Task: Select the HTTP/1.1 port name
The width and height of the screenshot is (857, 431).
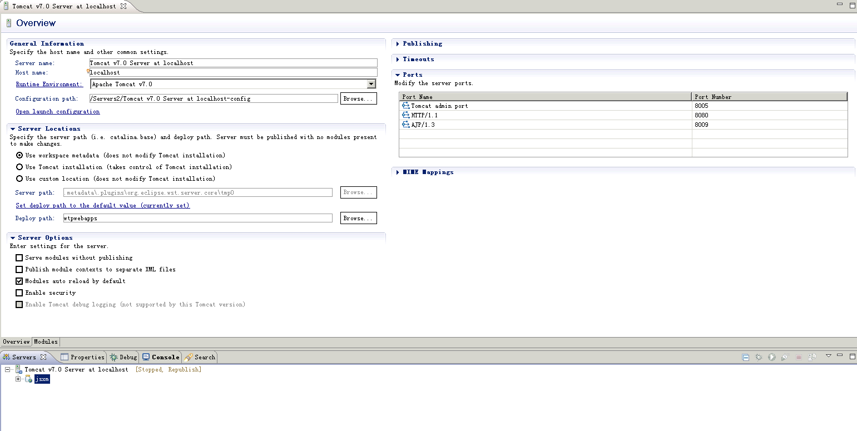Action: (x=424, y=115)
